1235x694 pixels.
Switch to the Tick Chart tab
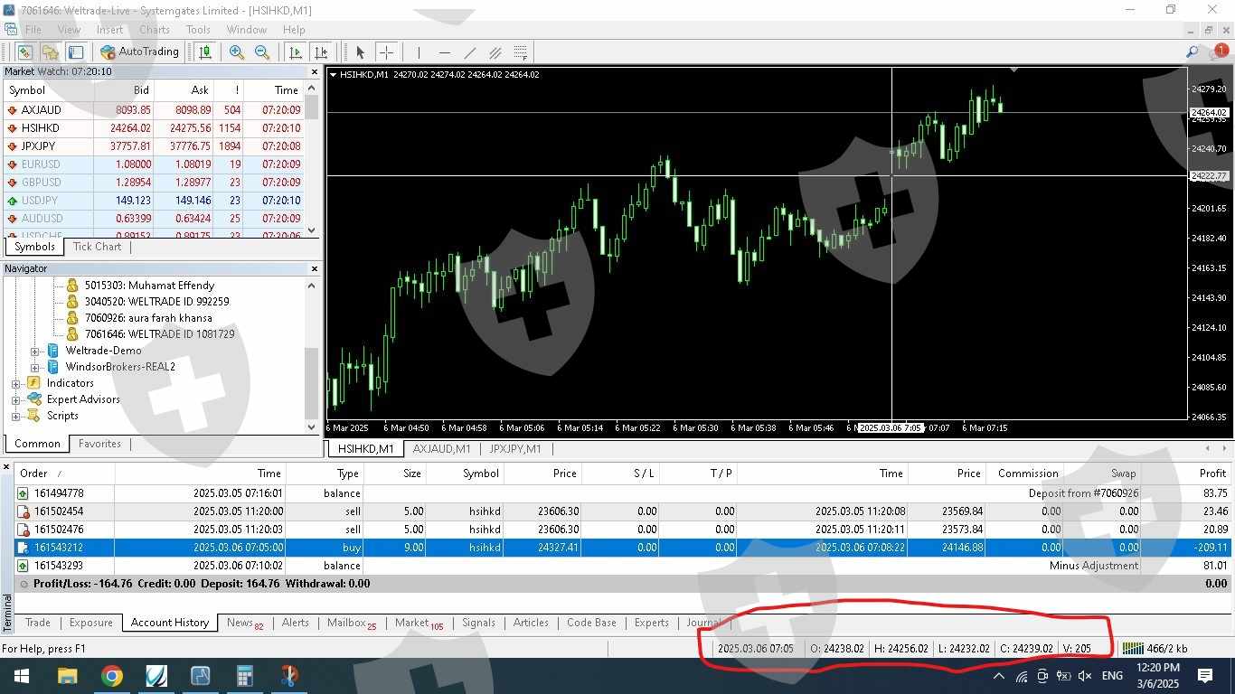[x=97, y=247]
